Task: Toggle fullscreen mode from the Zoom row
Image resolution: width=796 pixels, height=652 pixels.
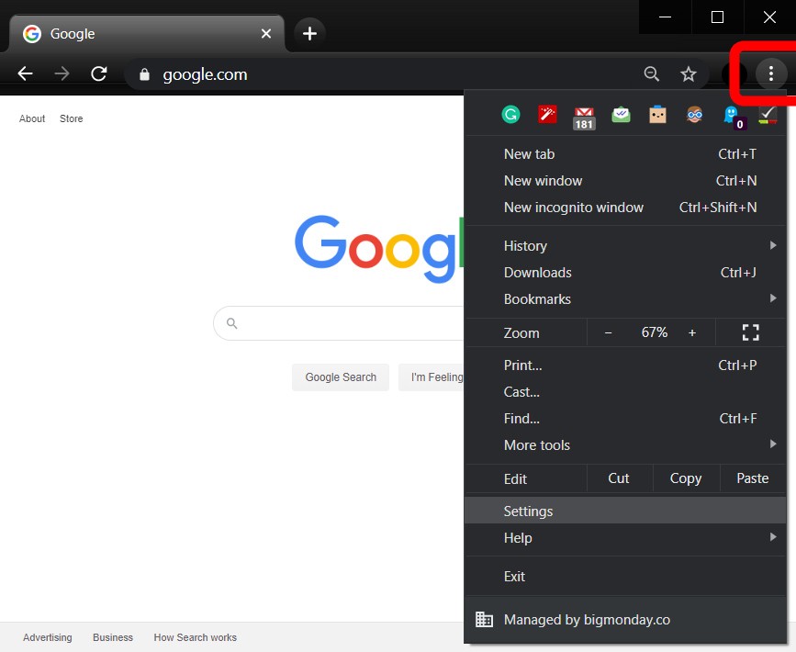Action: (750, 332)
